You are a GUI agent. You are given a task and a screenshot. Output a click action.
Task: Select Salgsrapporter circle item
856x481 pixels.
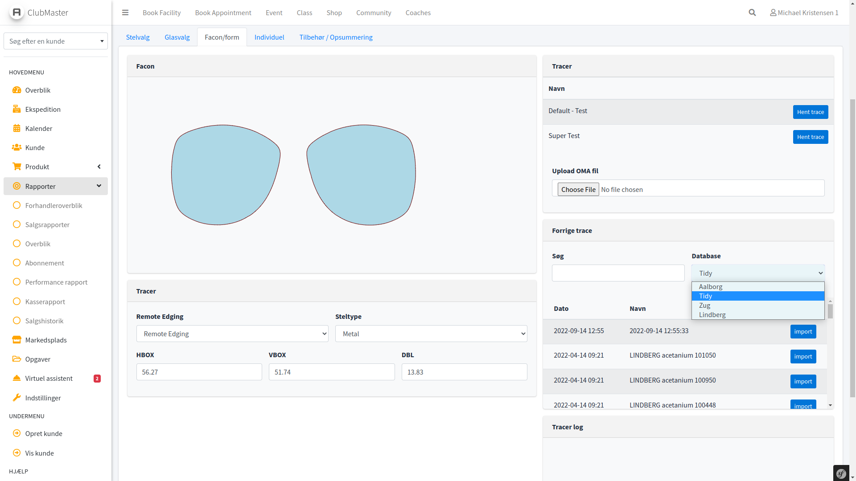(17, 224)
